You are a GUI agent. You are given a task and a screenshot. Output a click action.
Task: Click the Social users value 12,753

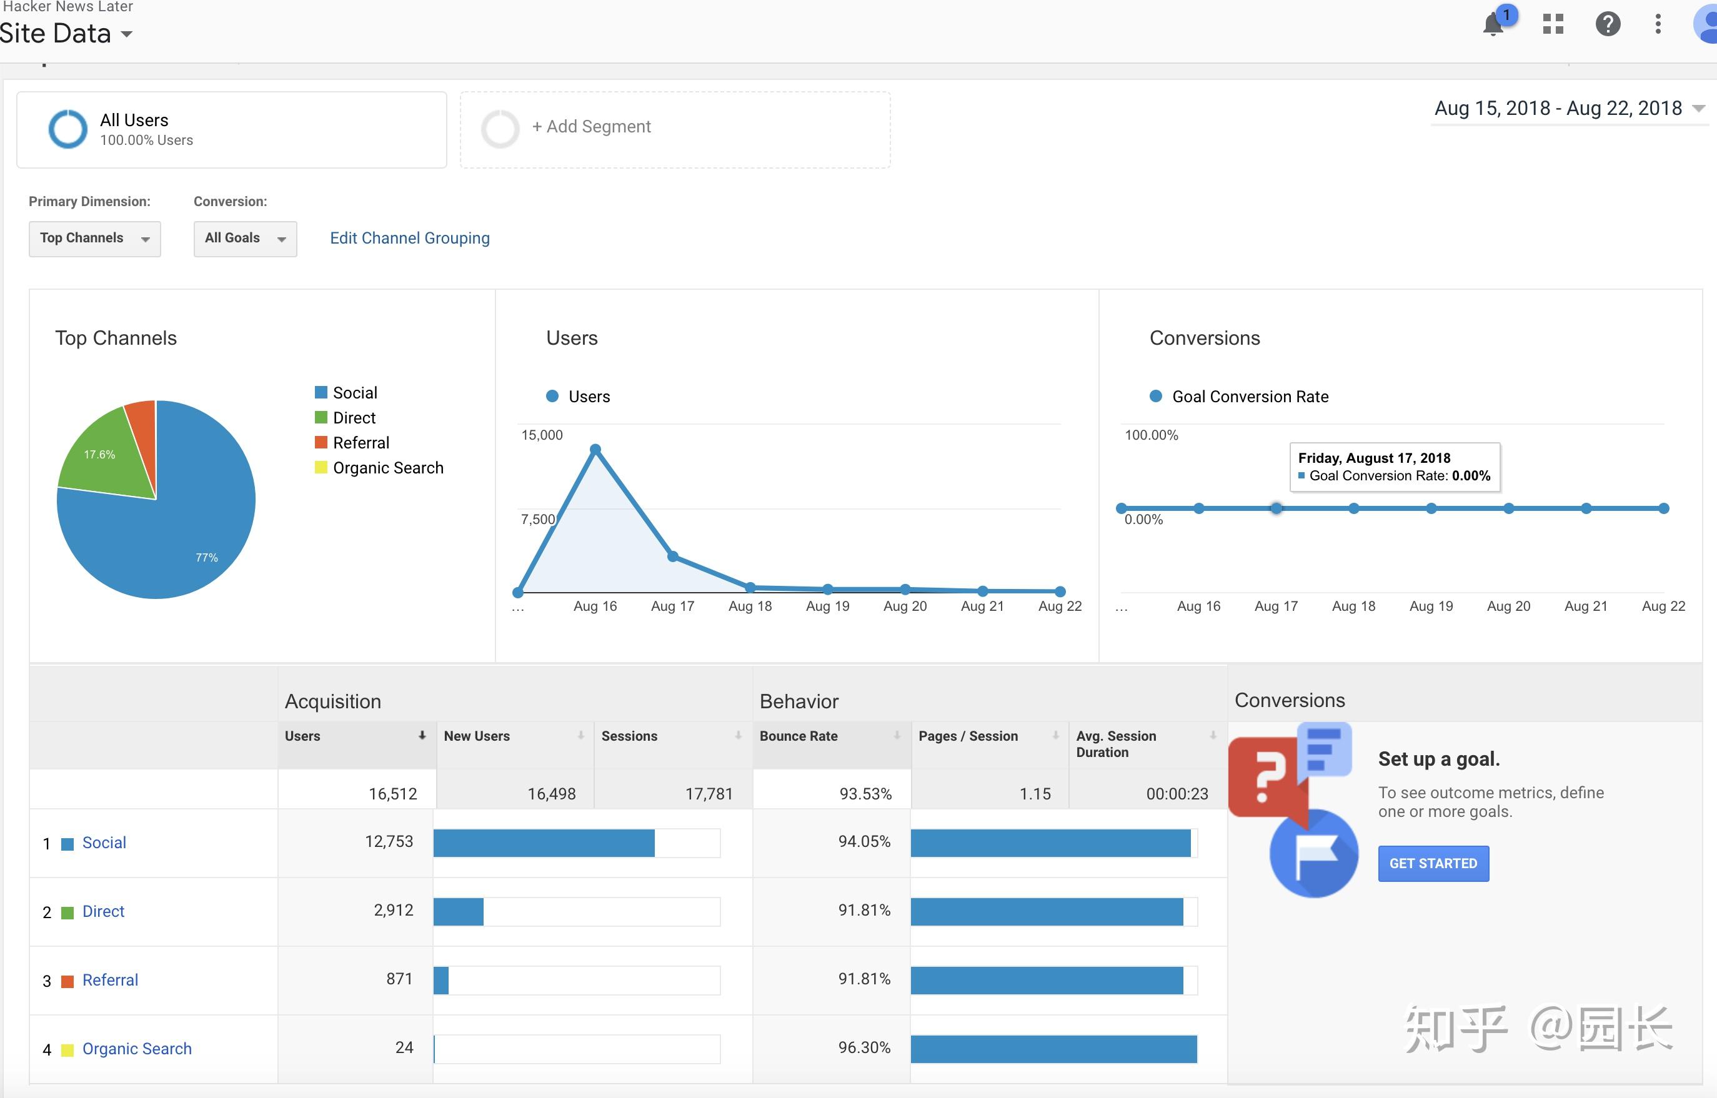coord(389,841)
